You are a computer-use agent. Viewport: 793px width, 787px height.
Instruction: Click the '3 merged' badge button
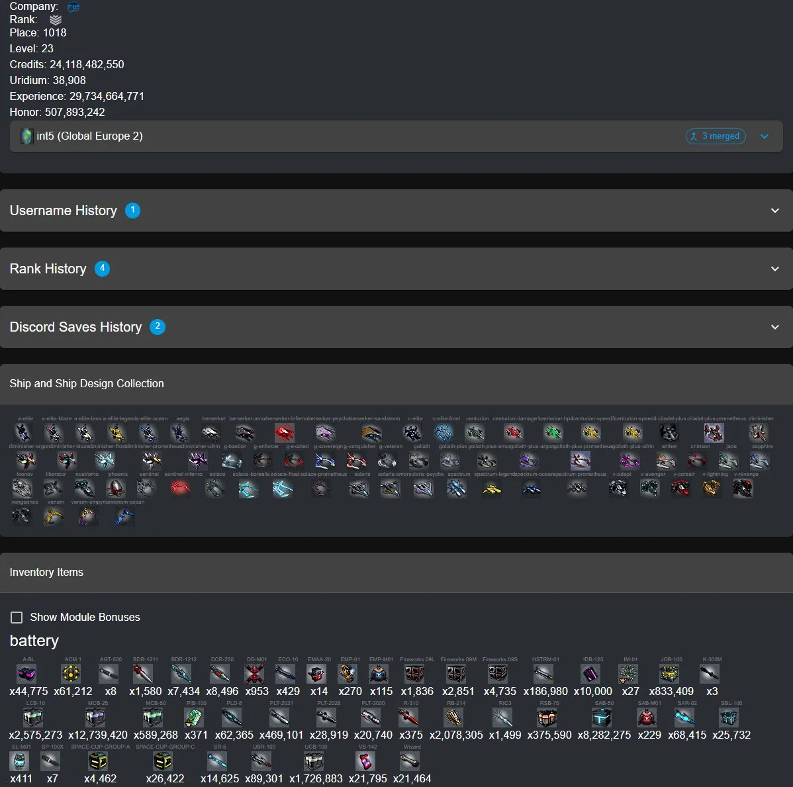click(716, 136)
